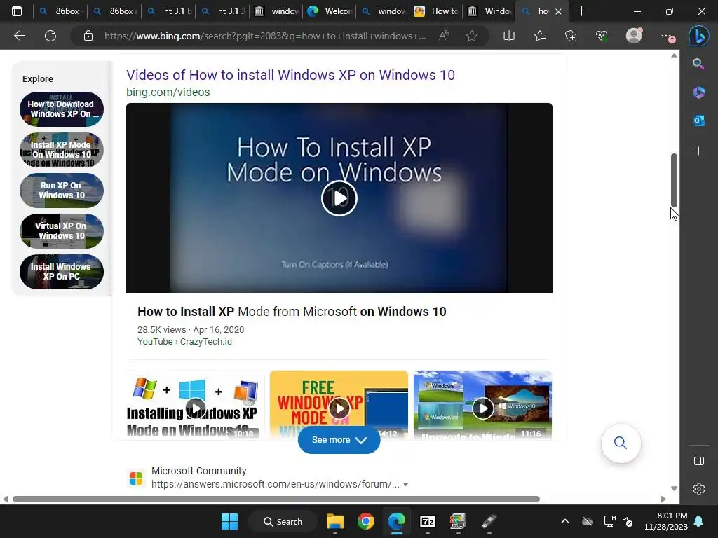Open Microsoft 365 sidebar icon

pos(698,92)
